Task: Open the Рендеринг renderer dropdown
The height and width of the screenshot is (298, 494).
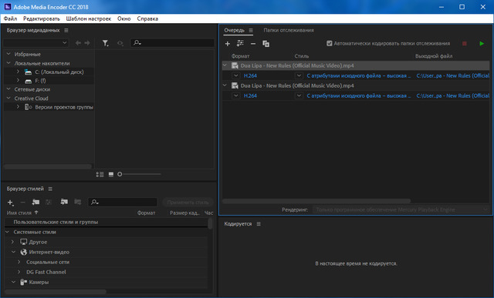Action: (401, 209)
